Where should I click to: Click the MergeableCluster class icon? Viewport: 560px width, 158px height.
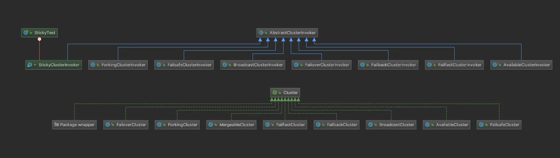pos(211,124)
